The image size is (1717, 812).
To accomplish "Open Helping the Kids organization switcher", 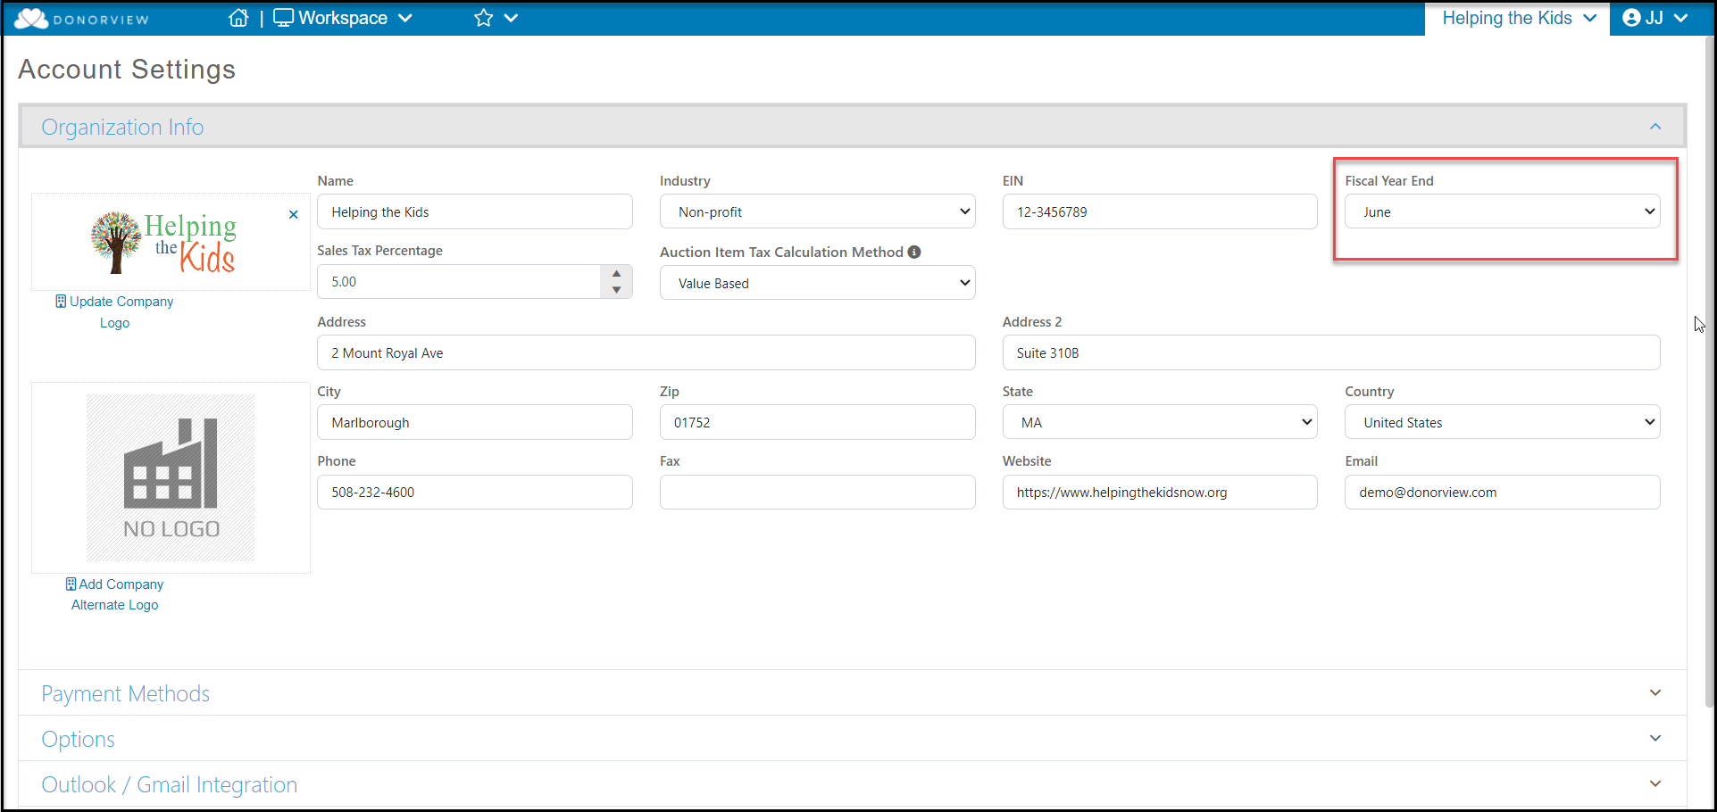I will click(x=1518, y=18).
